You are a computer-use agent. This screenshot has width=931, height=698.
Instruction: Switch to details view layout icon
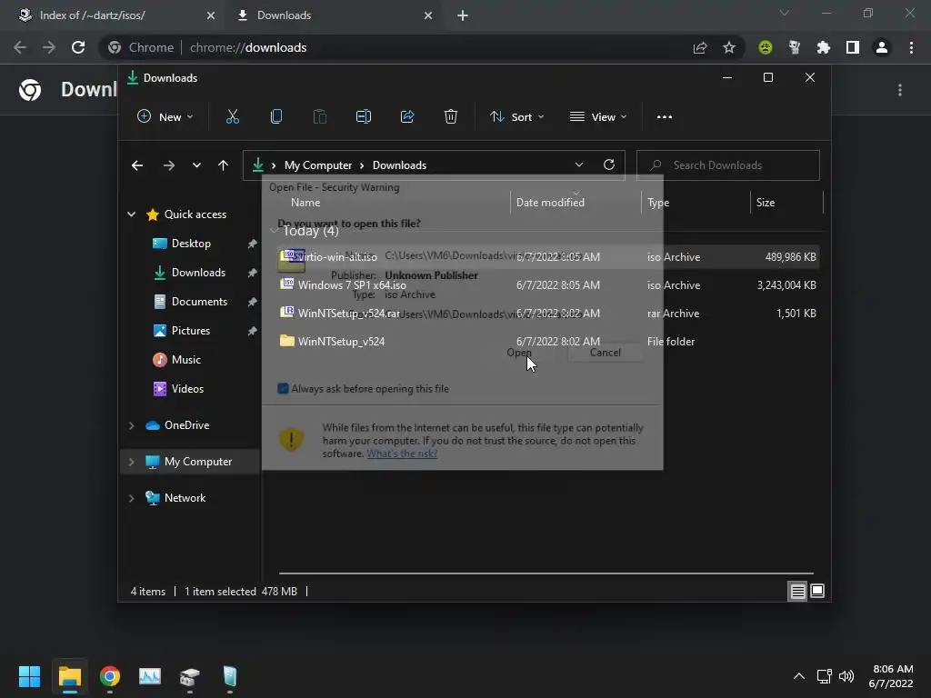(x=797, y=591)
